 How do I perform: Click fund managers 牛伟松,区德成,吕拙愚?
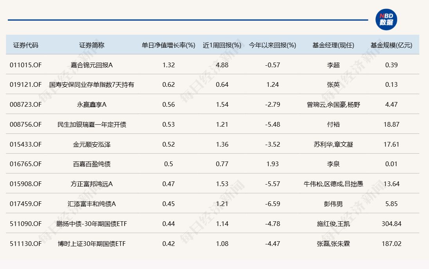pyautogui.click(x=333, y=184)
